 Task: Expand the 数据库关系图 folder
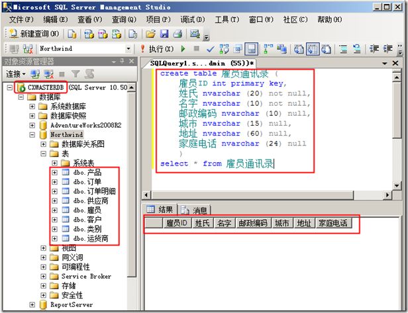point(44,144)
